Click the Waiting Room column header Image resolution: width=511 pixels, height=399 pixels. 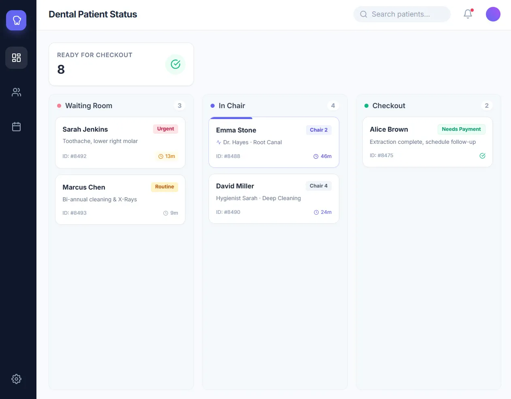89,106
